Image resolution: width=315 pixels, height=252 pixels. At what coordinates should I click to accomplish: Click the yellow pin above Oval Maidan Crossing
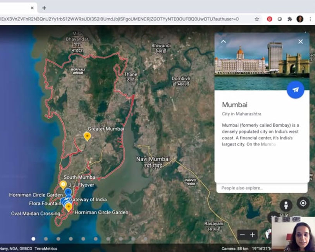coord(69,207)
